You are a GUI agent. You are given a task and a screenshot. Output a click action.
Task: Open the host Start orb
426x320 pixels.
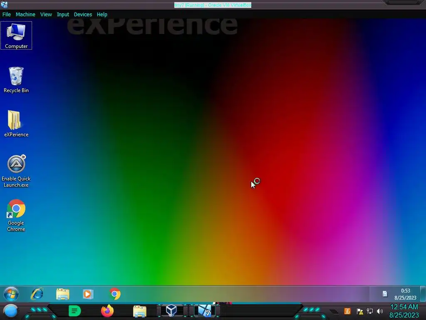pyautogui.click(x=11, y=311)
